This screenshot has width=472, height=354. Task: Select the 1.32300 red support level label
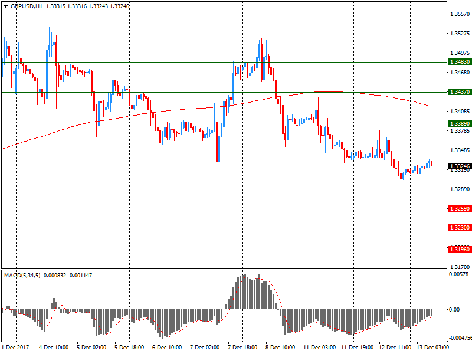pyautogui.click(x=460, y=228)
